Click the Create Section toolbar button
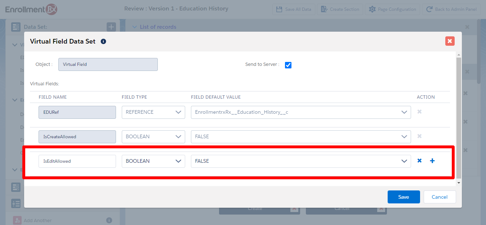Viewport: 486px width, 225px height. [340, 9]
